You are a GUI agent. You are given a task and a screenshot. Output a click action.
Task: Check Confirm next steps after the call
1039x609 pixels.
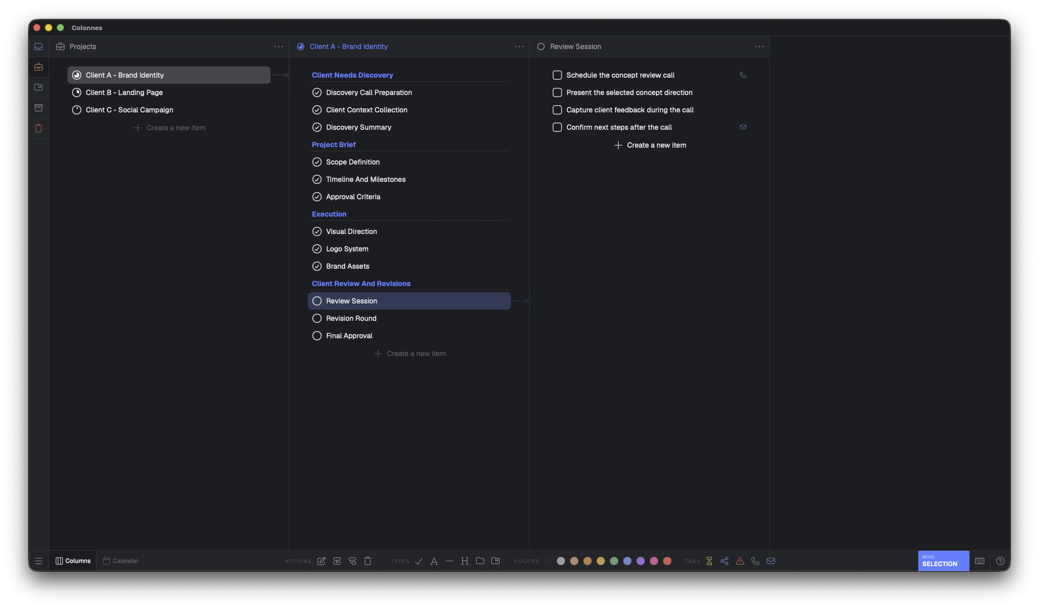point(557,127)
